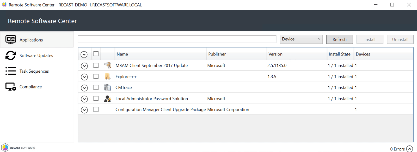Viewport: 417px width, 152px height.
Task: Check the MBAM Client September 2017 Update box
Action: [96, 65]
